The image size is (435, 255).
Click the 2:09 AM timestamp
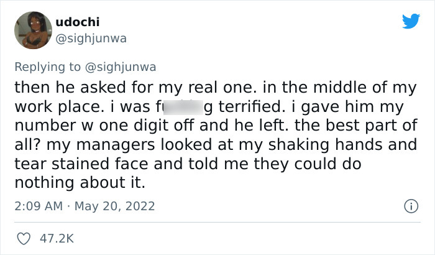click(37, 206)
